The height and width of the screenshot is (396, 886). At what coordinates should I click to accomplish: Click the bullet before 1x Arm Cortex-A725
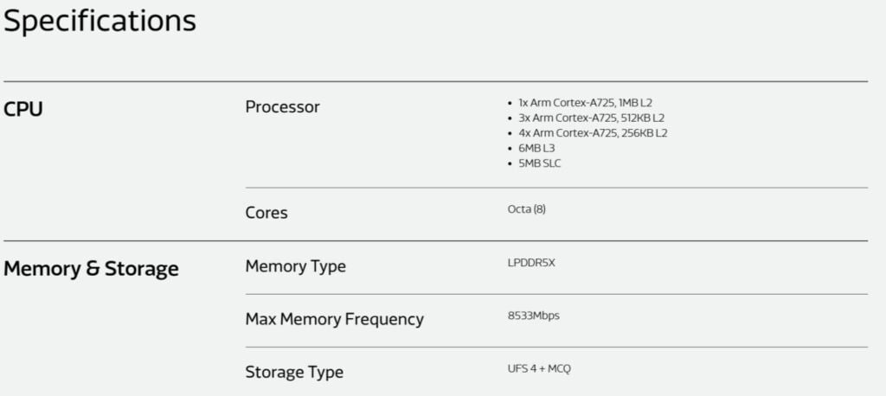510,104
